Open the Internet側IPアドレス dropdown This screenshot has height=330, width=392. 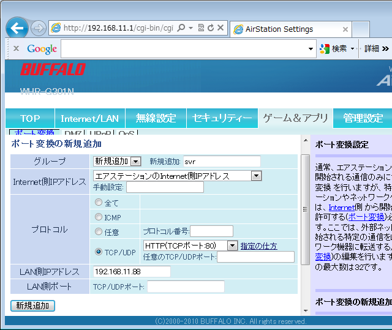[x=177, y=176]
